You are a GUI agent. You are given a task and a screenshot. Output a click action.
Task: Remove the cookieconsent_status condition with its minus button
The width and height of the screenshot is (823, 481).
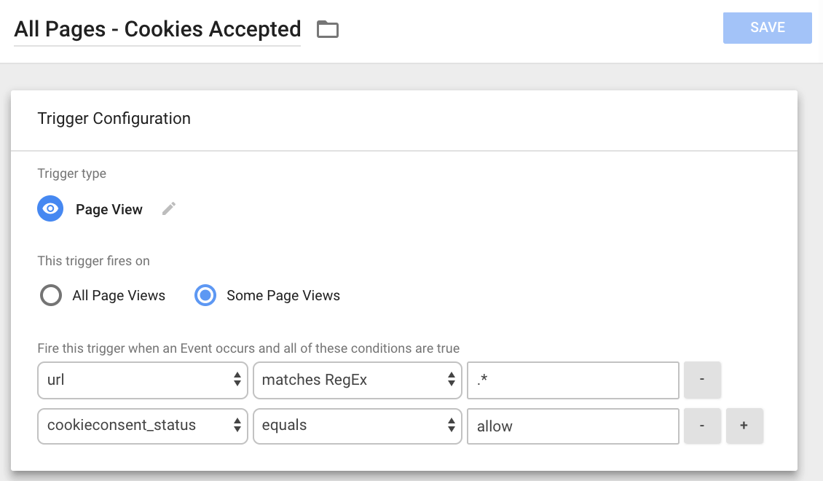click(702, 426)
